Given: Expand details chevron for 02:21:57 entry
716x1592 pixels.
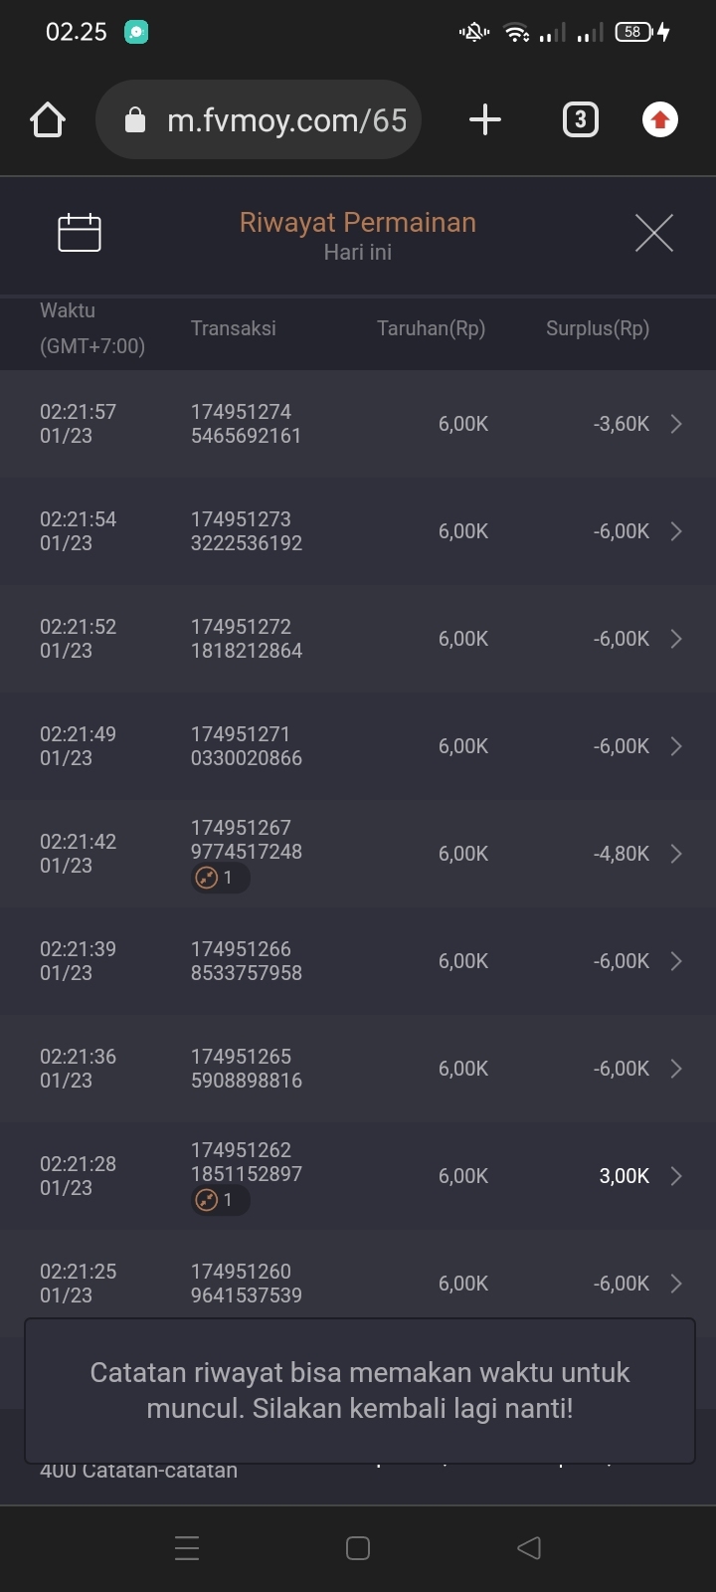Looking at the screenshot, I should coord(676,424).
